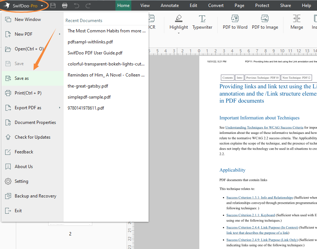Open recent colorful-transparent-bokeh-lights file

(106, 64)
